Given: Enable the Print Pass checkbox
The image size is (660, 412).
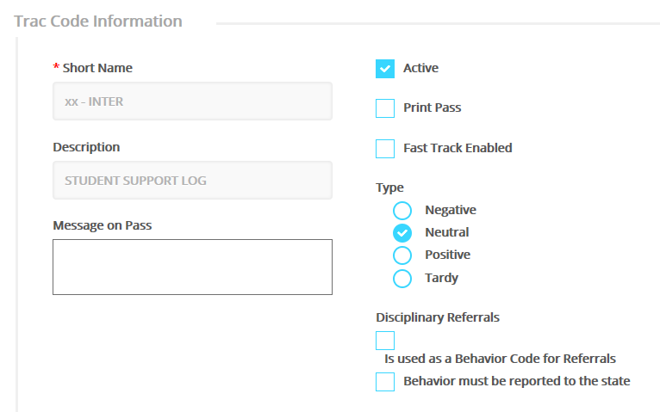Looking at the screenshot, I should (385, 108).
